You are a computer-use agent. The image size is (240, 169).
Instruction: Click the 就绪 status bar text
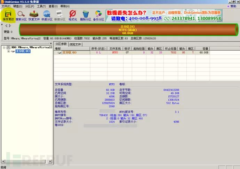(3, 167)
